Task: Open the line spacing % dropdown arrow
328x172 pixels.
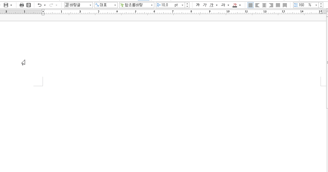Action: [316, 5]
